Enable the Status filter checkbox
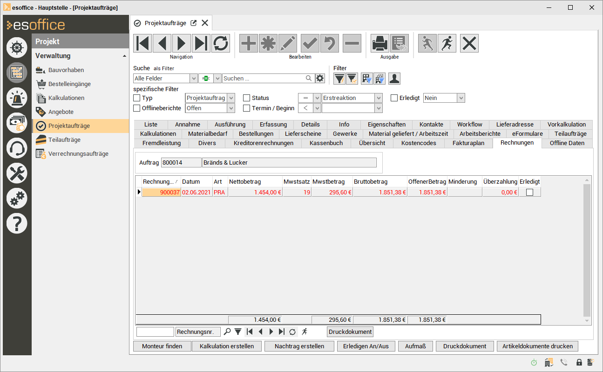 point(247,98)
